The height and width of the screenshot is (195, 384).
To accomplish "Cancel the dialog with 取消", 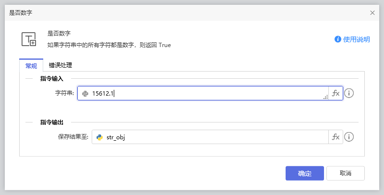I will 345,173.
